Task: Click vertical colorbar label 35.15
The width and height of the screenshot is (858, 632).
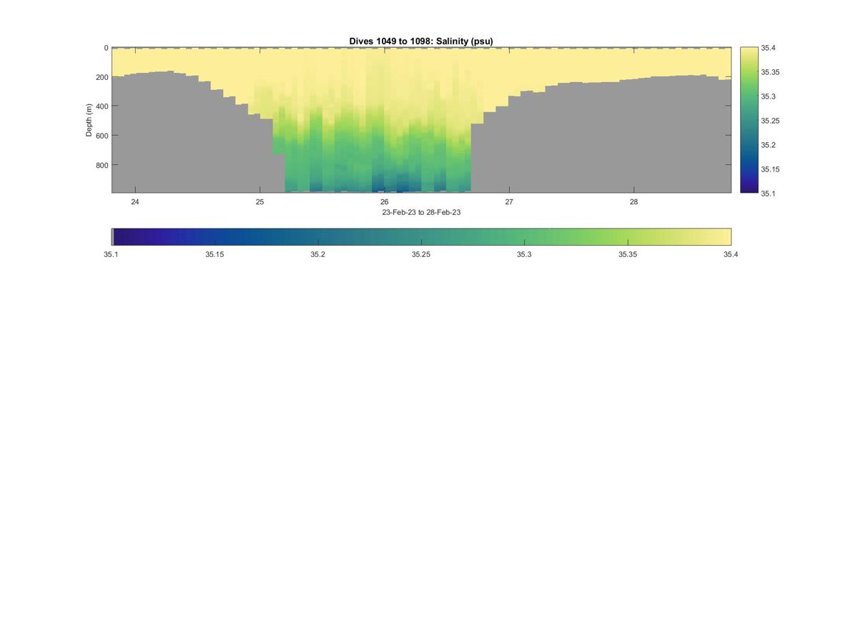Action: point(771,169)
